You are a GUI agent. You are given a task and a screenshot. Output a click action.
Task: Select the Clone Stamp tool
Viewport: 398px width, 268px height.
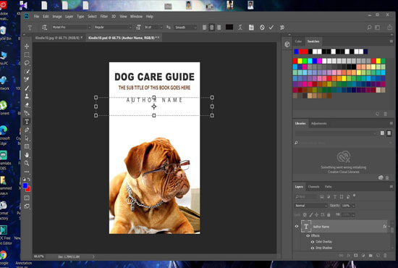tap(27, 96)
